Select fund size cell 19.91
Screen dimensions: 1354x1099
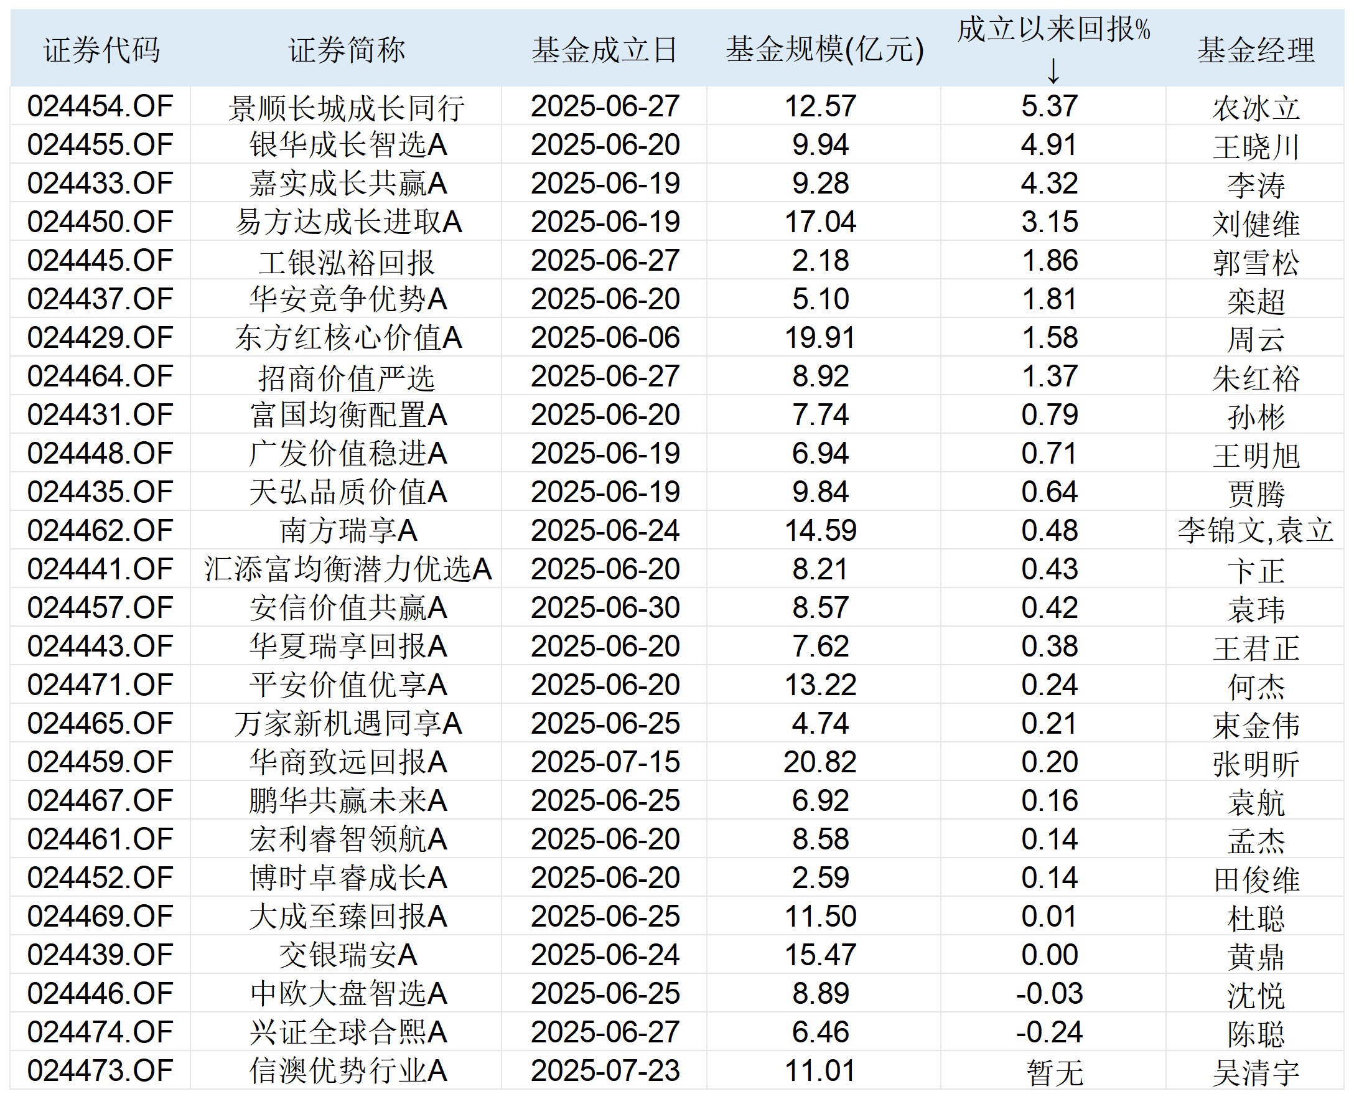819,338
